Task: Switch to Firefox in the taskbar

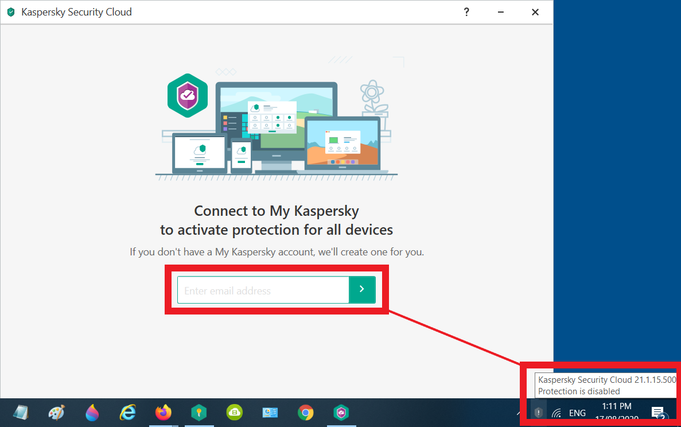Action: click(164, 413)
